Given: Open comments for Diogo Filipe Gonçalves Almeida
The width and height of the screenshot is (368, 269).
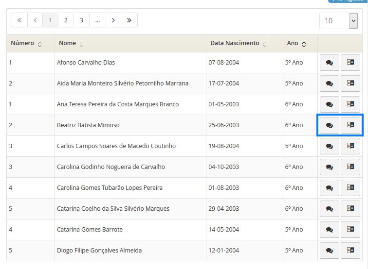Looking at the screenshot, I should [x=329, y=251].
